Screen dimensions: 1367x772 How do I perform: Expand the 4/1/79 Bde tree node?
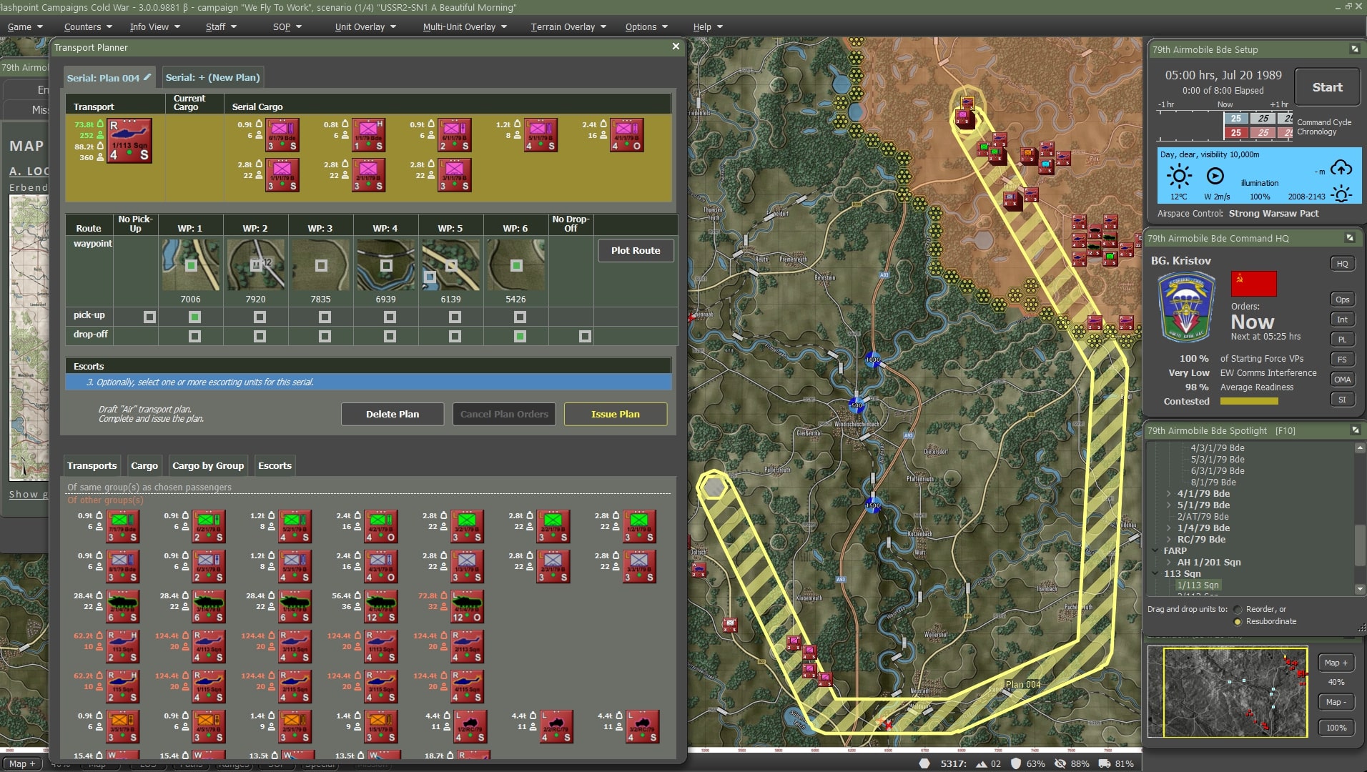(1169, 494)
